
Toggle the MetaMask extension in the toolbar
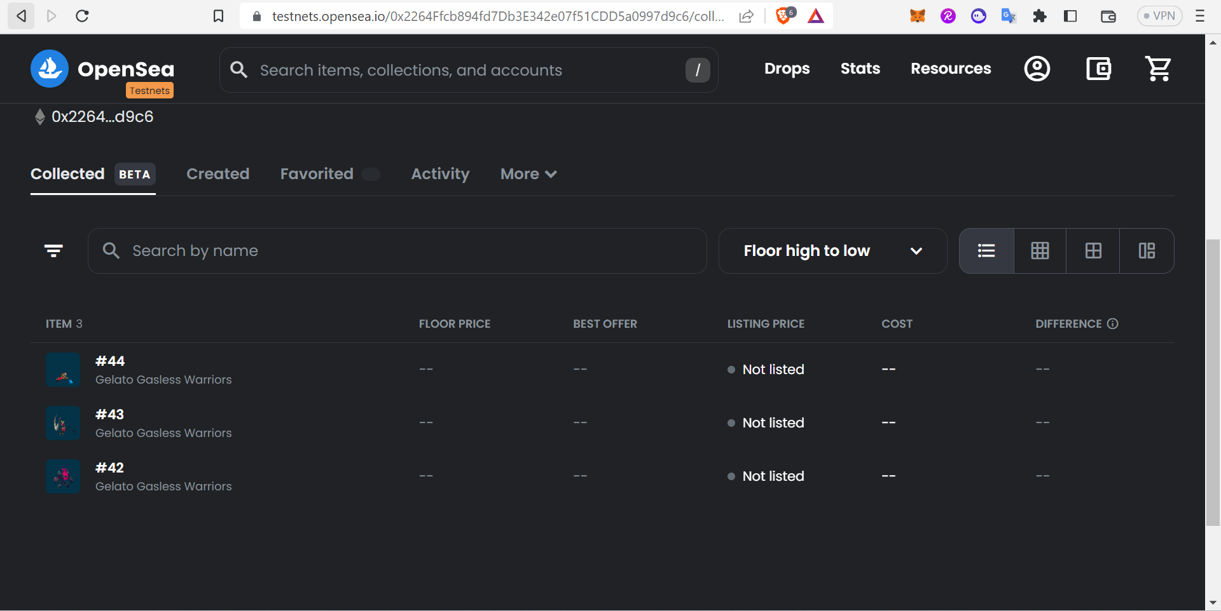point(917,16)
